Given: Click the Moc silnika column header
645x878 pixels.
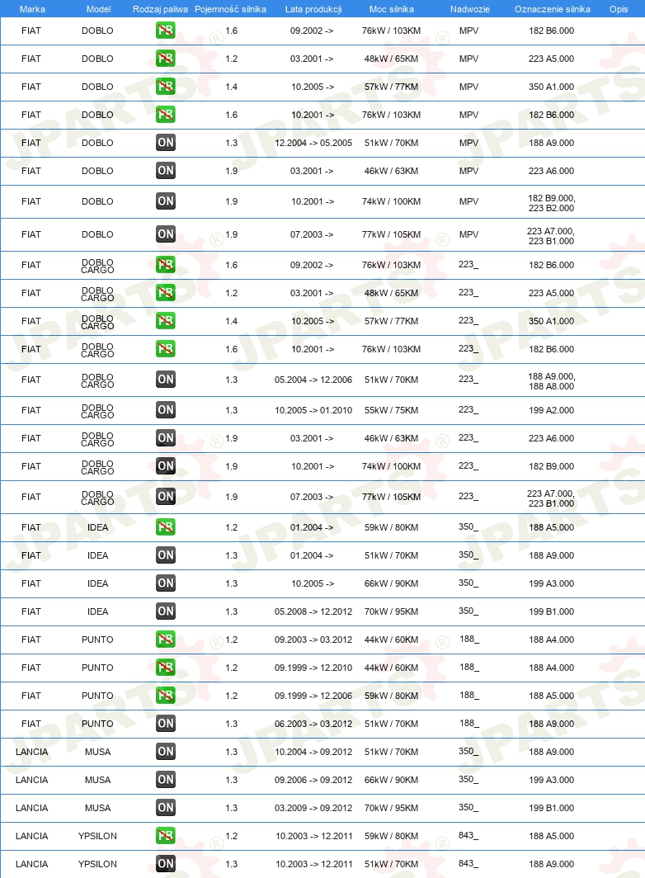Looking at the screenshot, I should 391,9.
